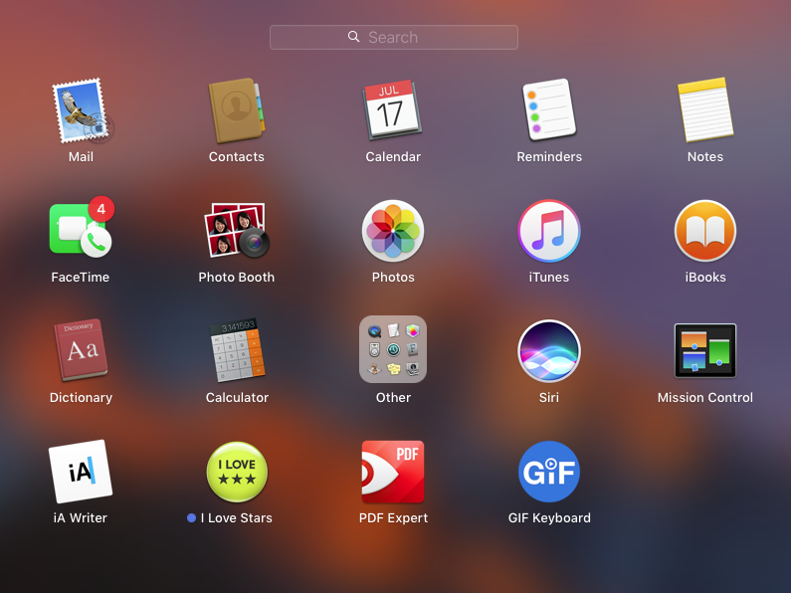The width and height of the screenshot is (791, 593).
Task: Launch the Calculator app
Action: click(x=237, y=350)
